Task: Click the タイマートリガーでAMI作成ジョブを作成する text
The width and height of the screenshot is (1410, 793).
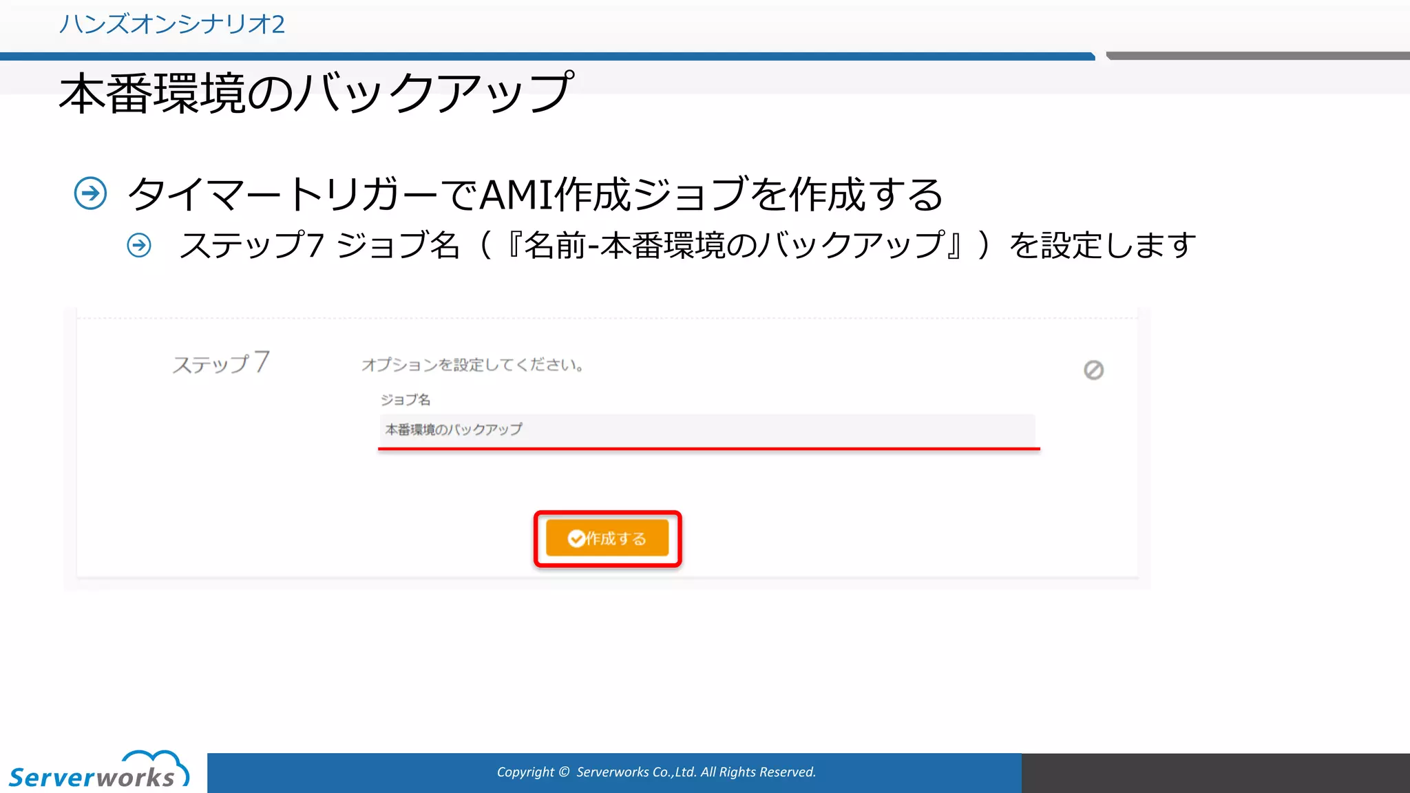Action: coord(536,194)
